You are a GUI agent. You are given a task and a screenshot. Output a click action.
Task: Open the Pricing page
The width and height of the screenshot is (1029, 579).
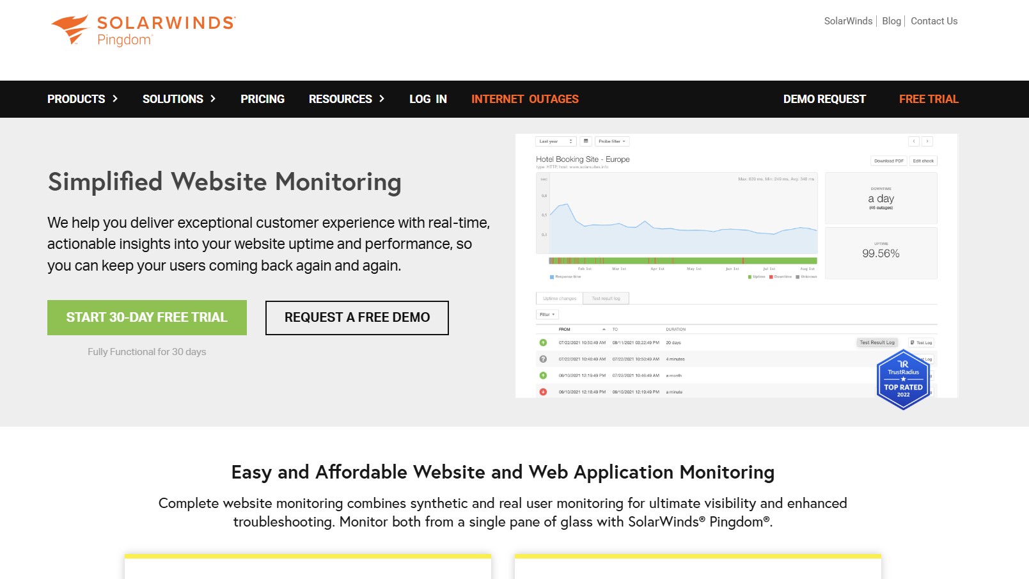click(x=262, y=99)
